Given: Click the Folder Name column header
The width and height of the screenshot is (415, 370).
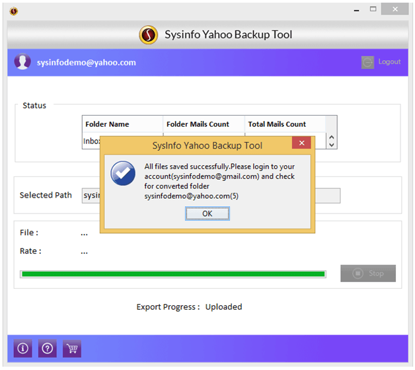Looking at the screenshot, I should coord(122,124).
